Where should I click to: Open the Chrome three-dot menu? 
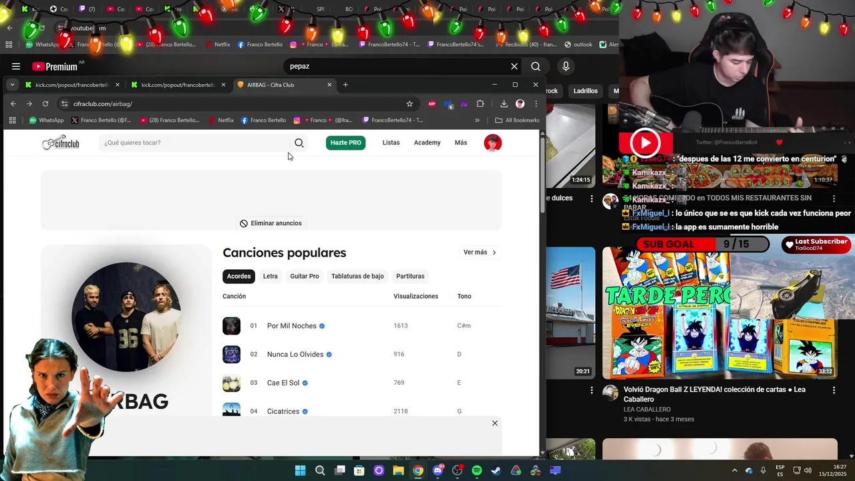pos(536,104)
